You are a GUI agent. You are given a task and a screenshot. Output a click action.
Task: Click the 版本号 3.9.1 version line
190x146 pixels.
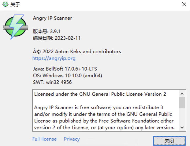[47, 32]
